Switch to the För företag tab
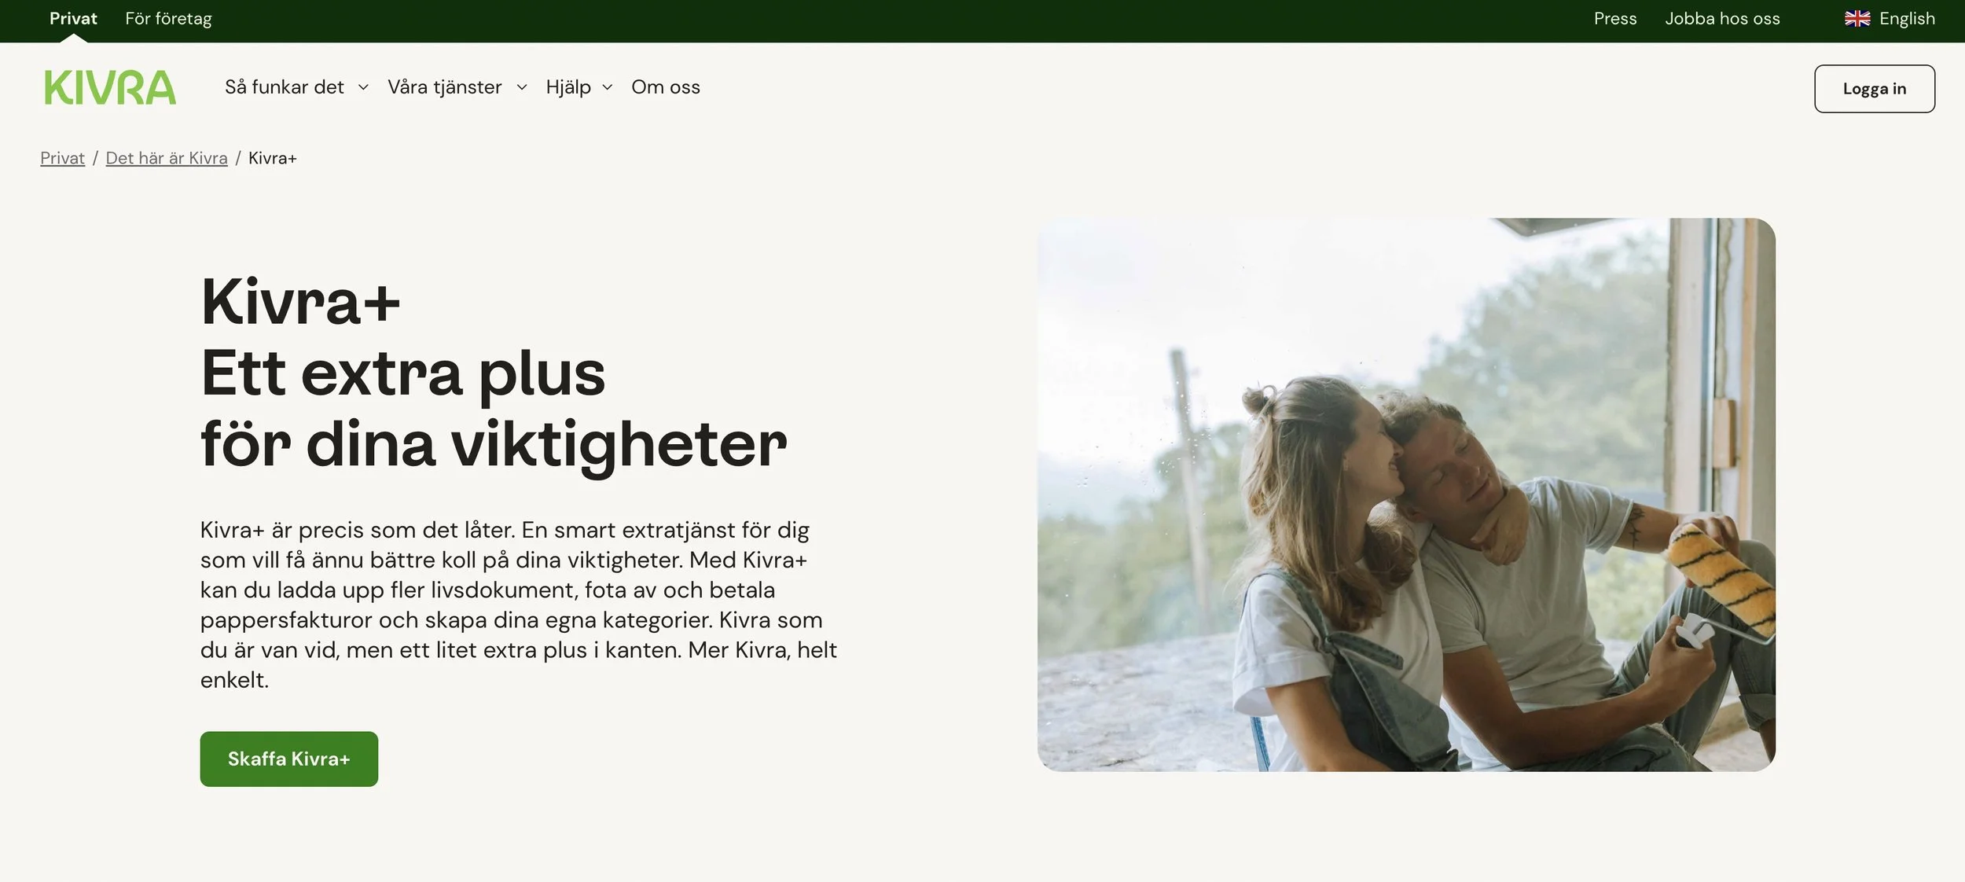Image resolution: width=1965 pixels, height=882 pixels. pyautogui.click(x=168, y=19)
